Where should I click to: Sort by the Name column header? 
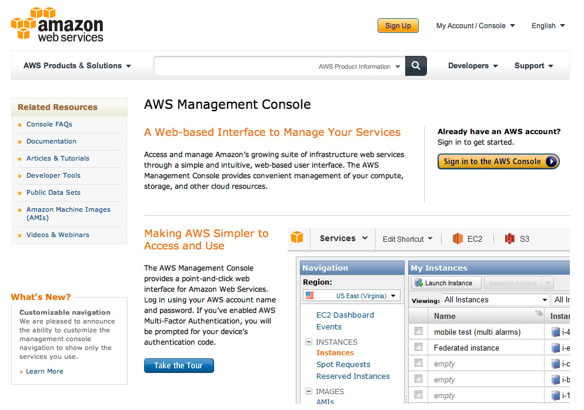tap(486, 316)
